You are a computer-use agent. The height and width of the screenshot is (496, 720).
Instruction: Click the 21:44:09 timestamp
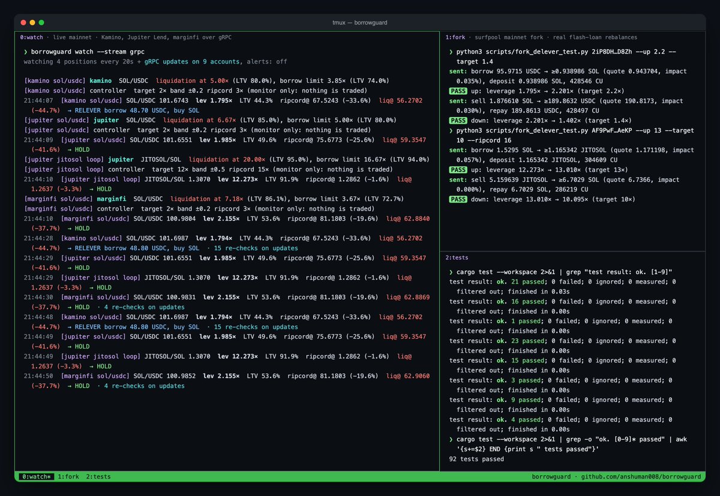pos(39,140)
